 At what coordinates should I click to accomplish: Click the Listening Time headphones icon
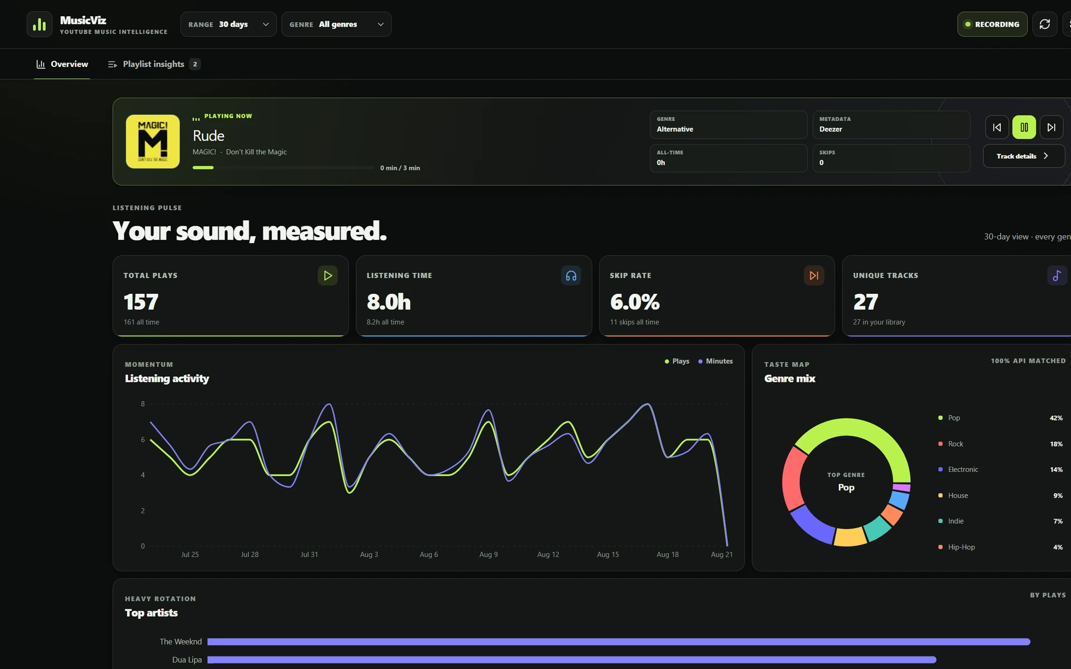571,275
